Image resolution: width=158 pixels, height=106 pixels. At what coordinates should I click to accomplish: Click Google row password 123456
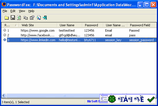(x=89, y=30)
